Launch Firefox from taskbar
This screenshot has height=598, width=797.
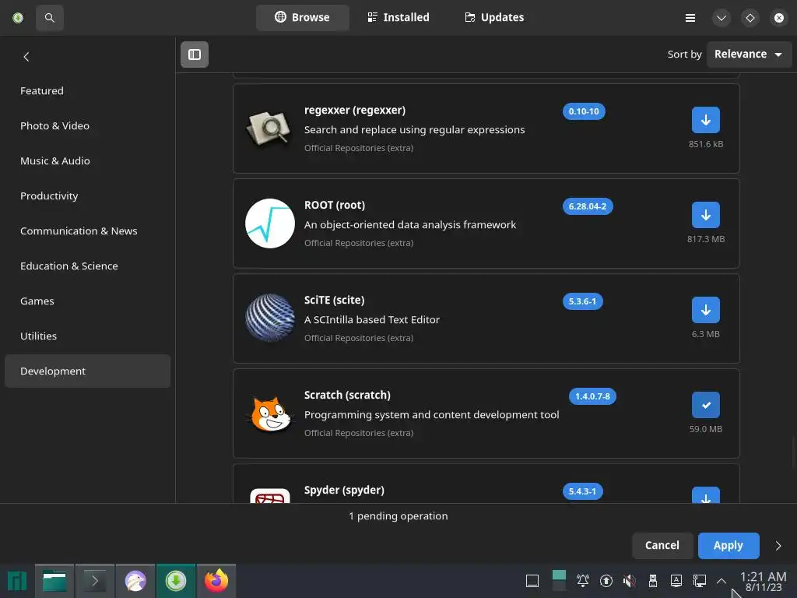click(216, 581)
